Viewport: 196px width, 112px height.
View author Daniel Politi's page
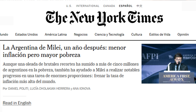(19, 89)
